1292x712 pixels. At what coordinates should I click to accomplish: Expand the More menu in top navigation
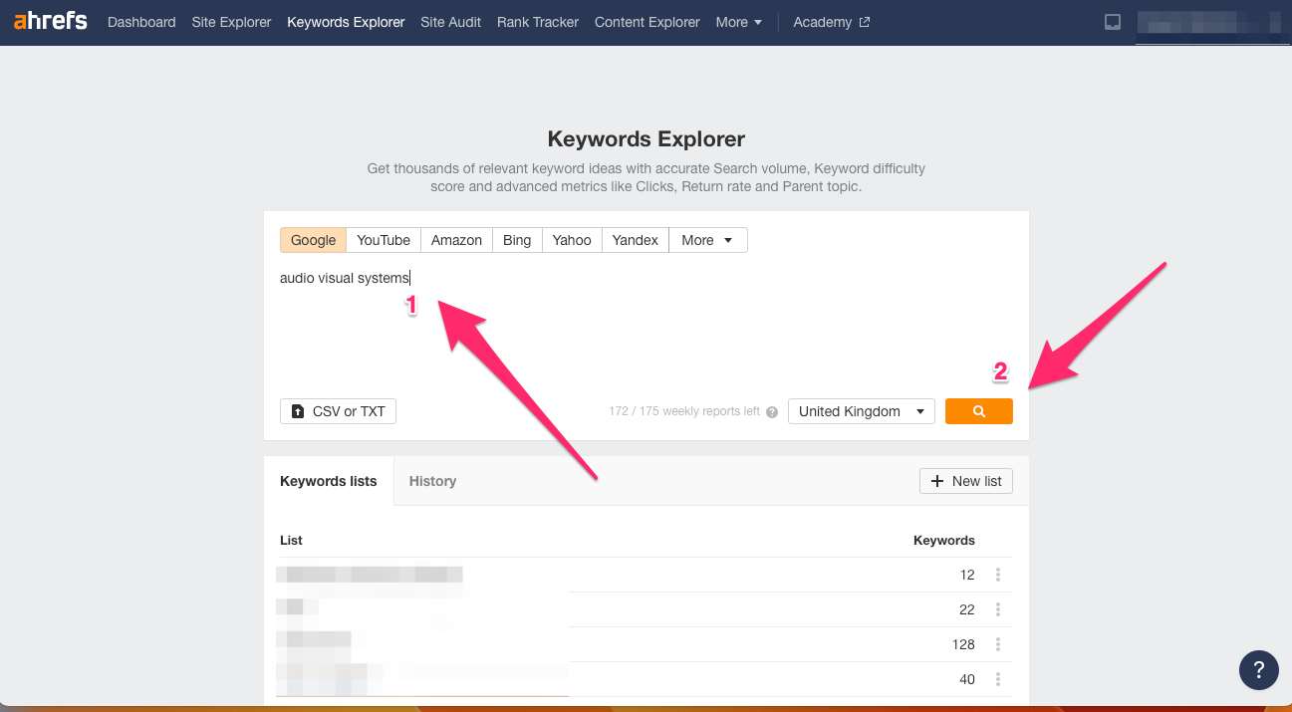739,22
